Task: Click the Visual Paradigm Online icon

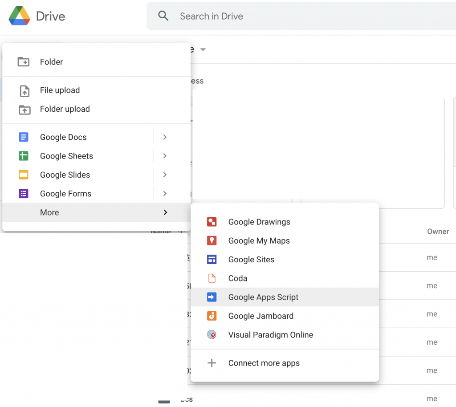Action: pos(212,334)
